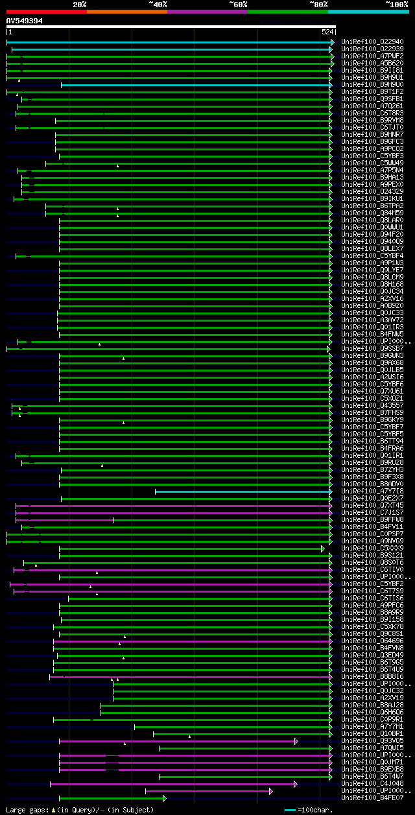
Task: Select UniRef100_Q8LAR0 label
Action: pyautogui.click(x=372, y=220)
